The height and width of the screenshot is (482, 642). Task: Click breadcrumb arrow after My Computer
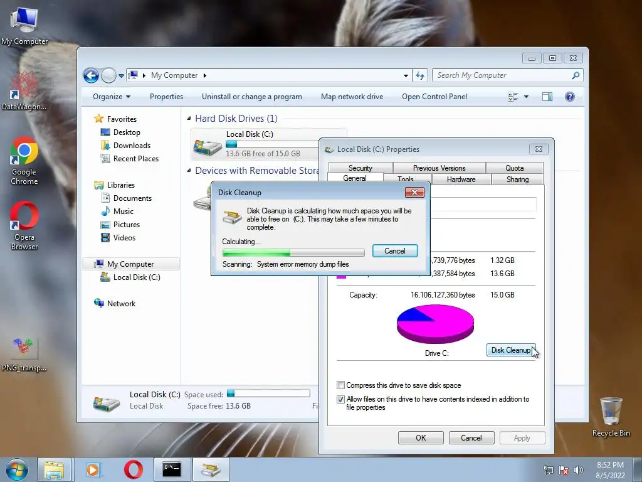click(x=205, y=75)
